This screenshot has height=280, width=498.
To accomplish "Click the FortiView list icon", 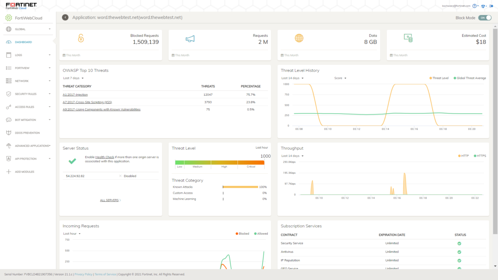I will tap(8, 68).
